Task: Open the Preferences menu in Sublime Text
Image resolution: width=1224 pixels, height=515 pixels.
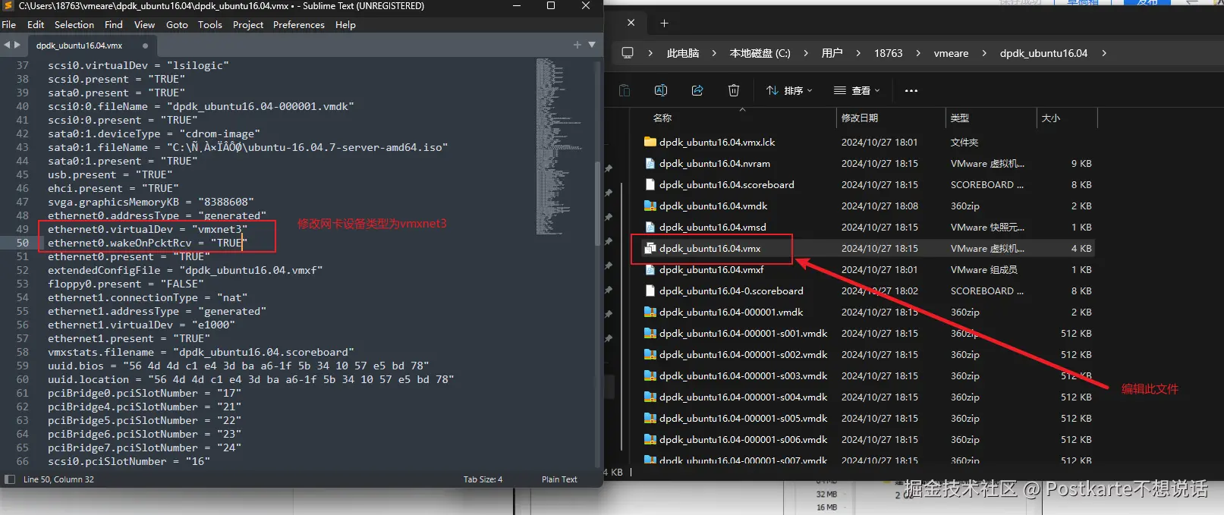Action: tap(299, 24)
